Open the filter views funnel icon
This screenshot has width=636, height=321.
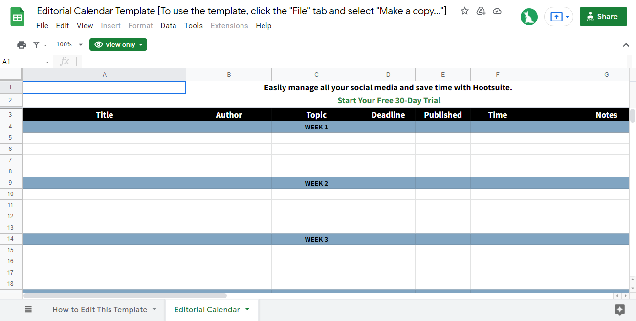[37, 44]
